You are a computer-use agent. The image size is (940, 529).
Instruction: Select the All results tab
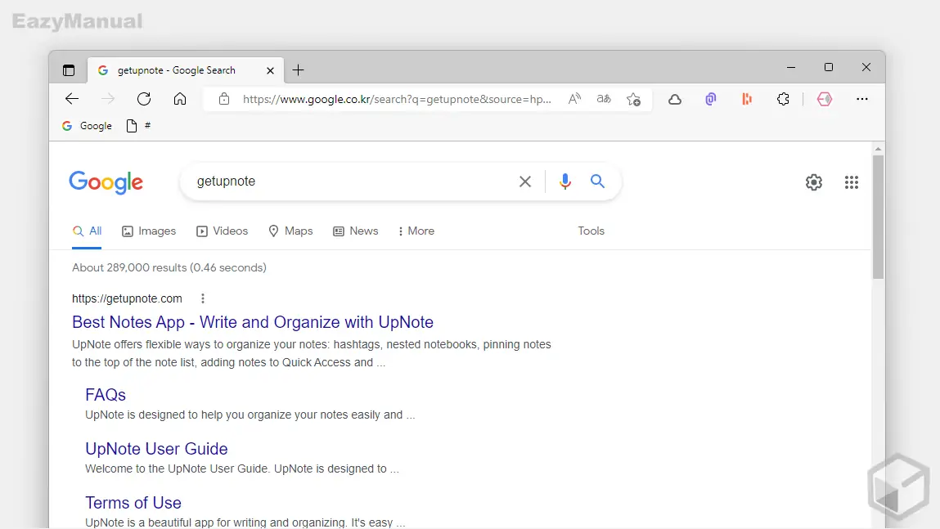tap(87, 231)
